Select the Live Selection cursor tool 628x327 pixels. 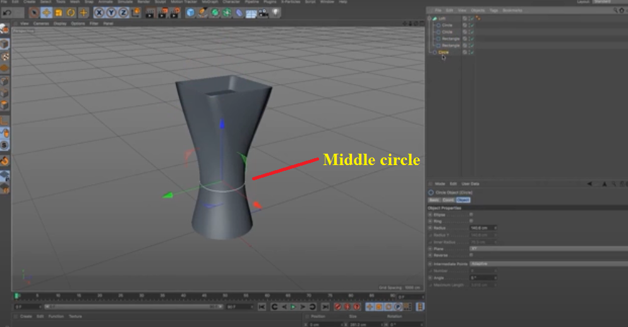coord(34,13)
